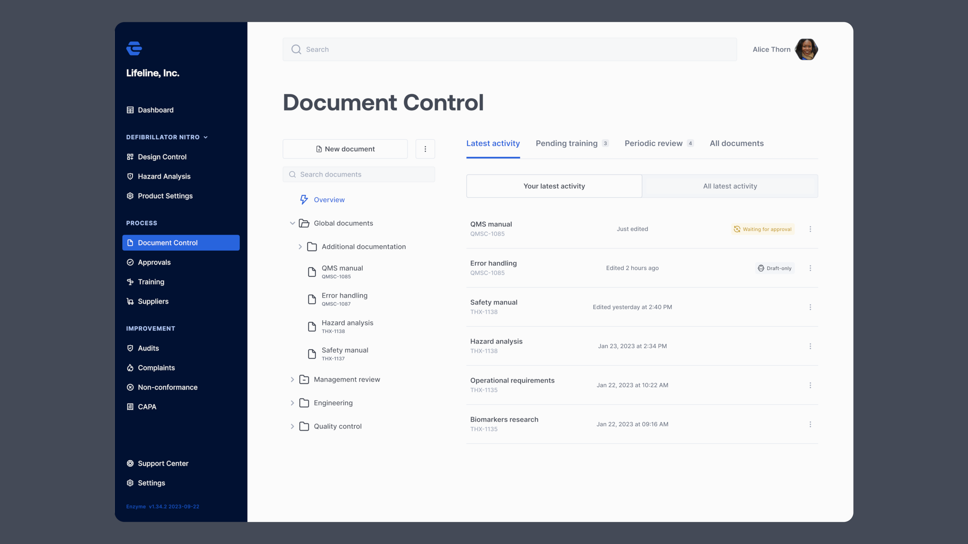This screenshot has height=544, width=968.
Task: Select the Latest activity tab
Action: pos(493,143)
